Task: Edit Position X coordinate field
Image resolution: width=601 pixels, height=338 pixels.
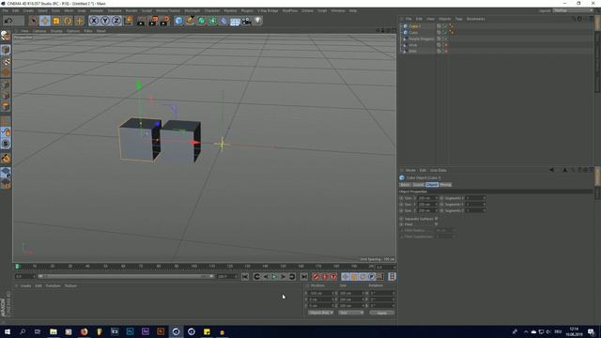Action: click(322, 293)
